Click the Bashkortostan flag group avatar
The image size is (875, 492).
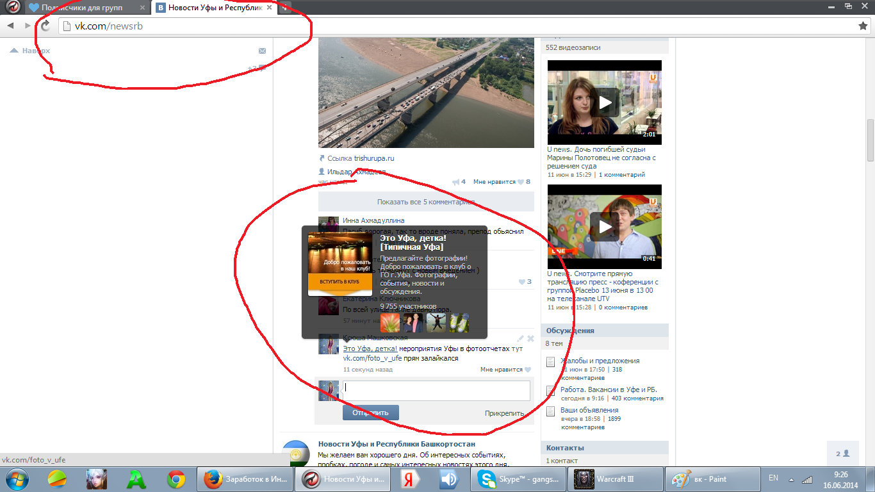297,454
